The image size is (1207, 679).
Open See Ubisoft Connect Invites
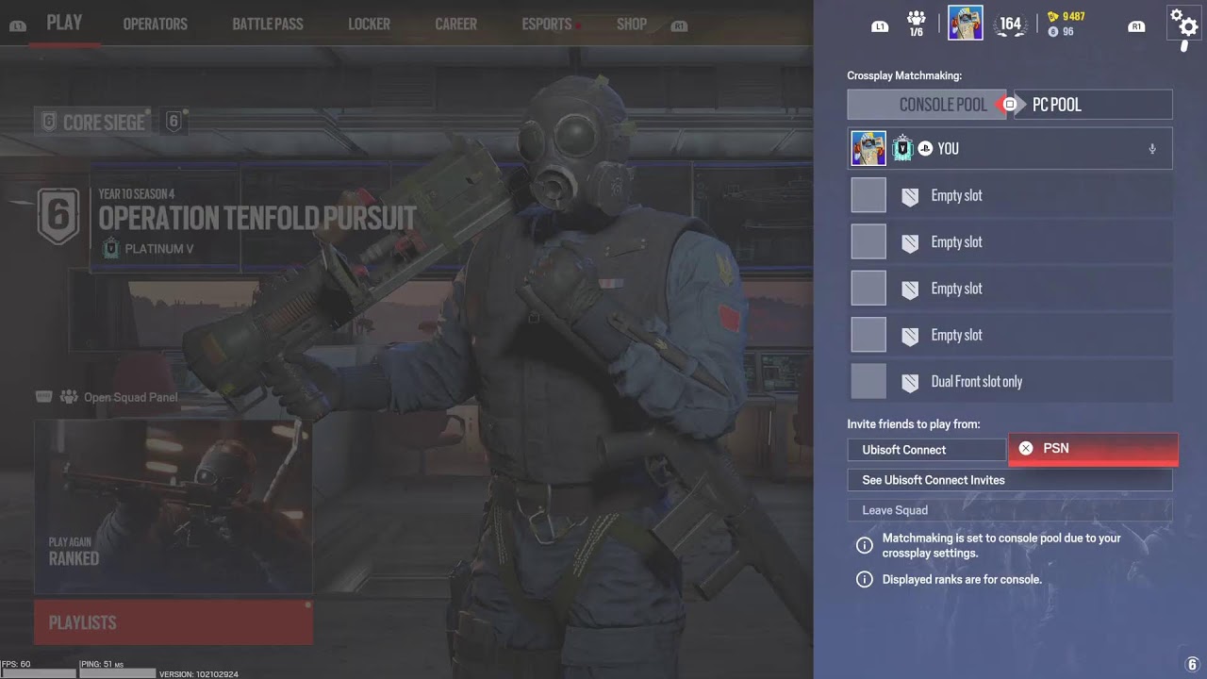pos(1010,480)
